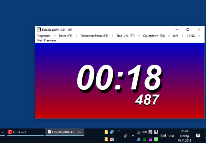Open the Action Center notifications icon
The height and width of the screenshot is (143, 206).
coord(198,136)
